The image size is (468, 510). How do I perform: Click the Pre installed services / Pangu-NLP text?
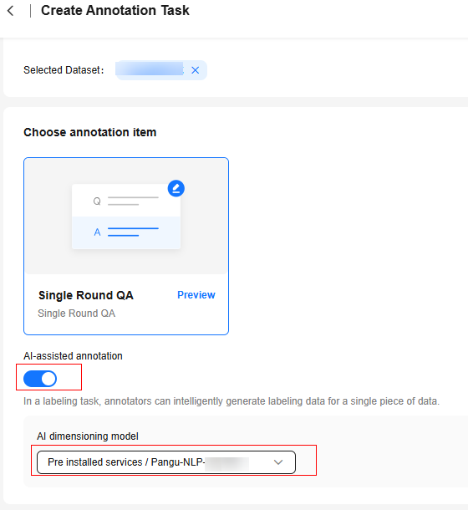tap(126, 462)
